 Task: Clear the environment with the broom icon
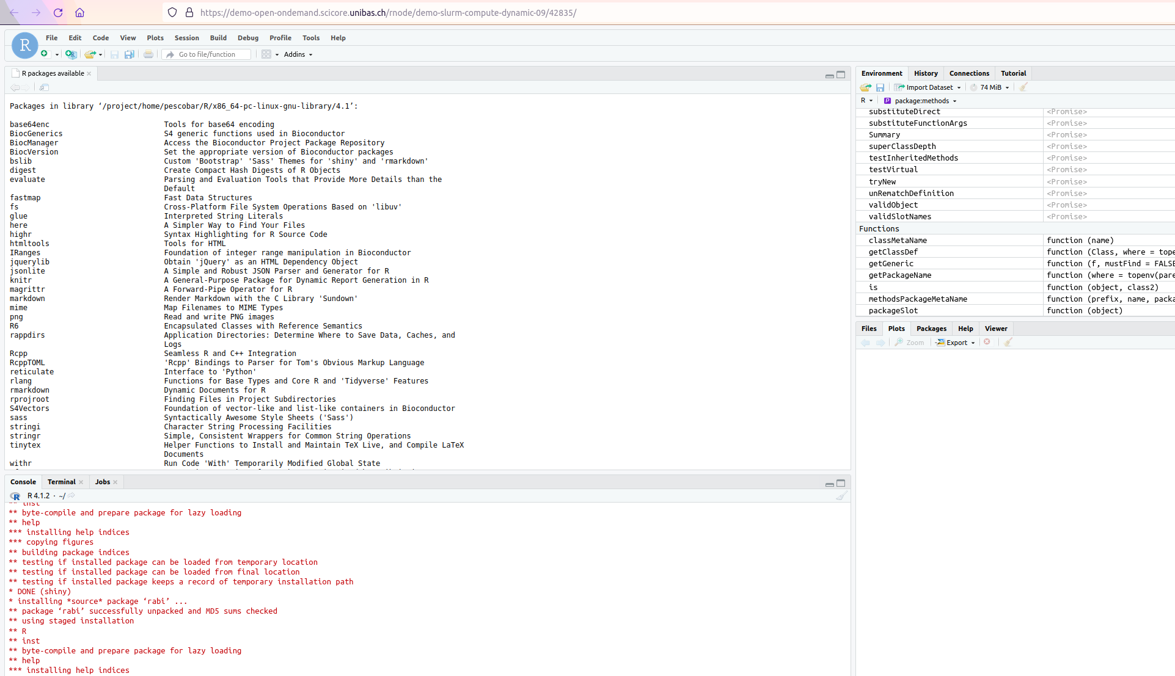(1023, 87)
